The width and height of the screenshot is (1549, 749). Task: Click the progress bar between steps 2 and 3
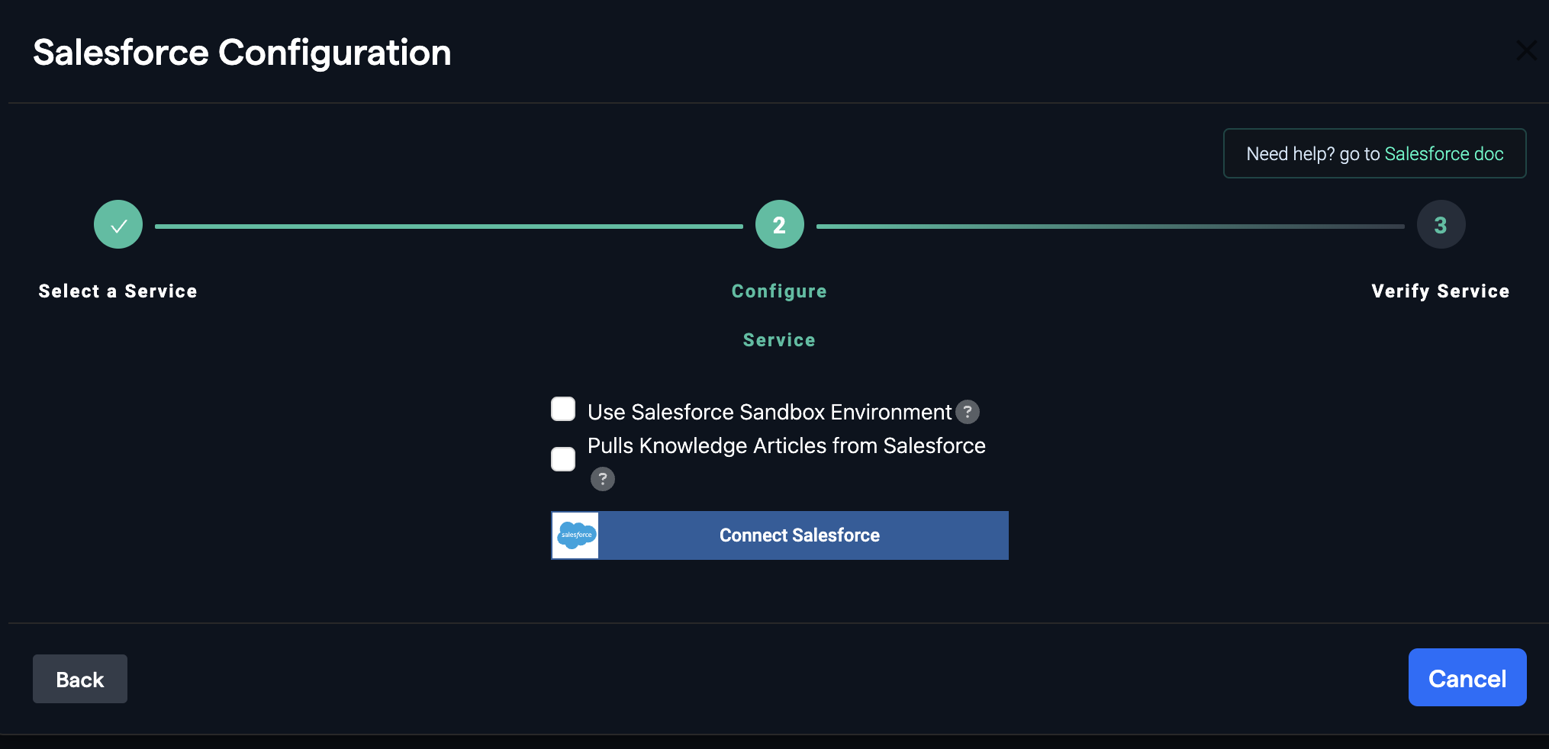[1110, 224]
